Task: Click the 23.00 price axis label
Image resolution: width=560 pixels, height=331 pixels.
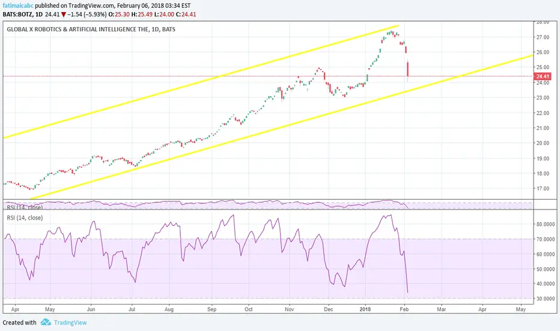Action: pyautogui.click(x=542, y=97)
